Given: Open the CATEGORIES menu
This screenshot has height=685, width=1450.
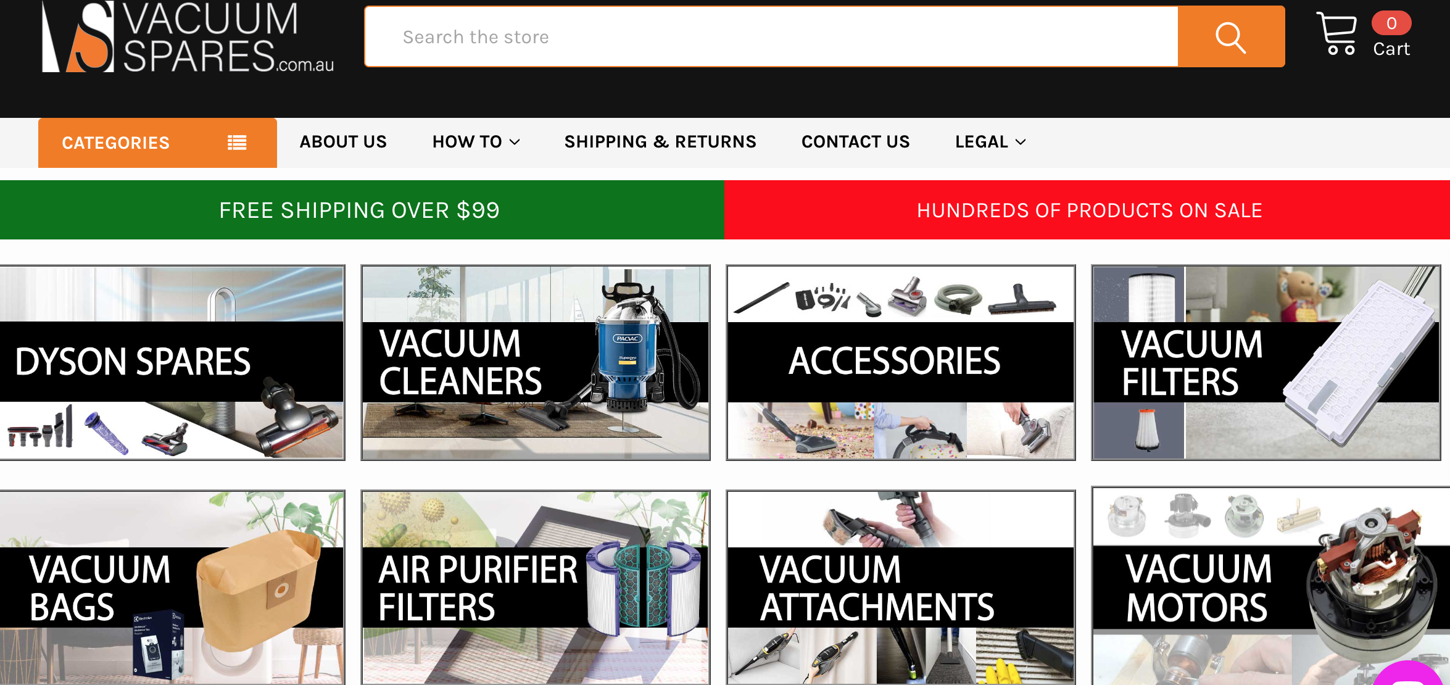Looking at the screenshot, I should (157, 143).
